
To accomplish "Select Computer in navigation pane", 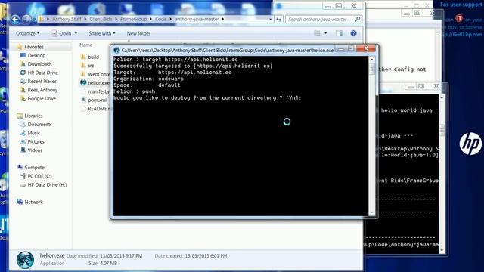I will click(35, 168).
